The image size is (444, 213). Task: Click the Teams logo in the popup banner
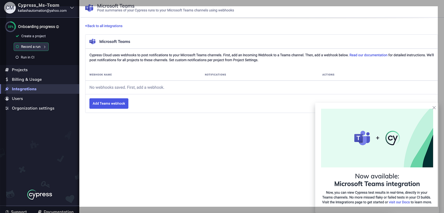[362, 138]
